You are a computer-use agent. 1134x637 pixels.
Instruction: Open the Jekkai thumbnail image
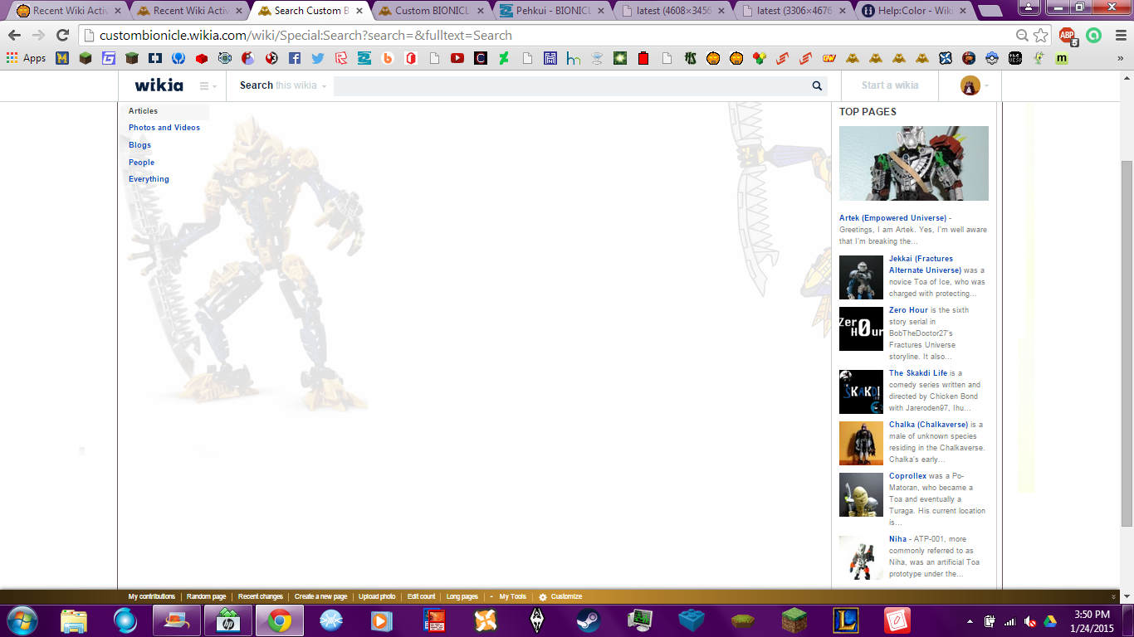861,277
